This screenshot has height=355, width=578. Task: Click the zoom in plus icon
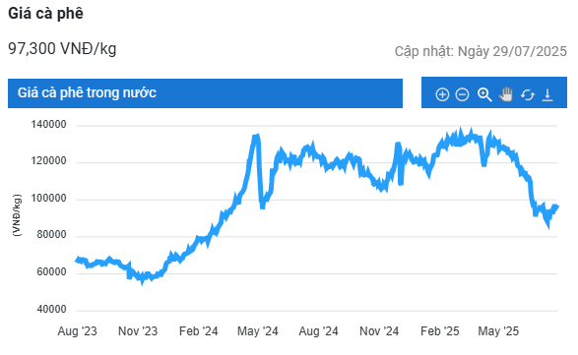442,94
